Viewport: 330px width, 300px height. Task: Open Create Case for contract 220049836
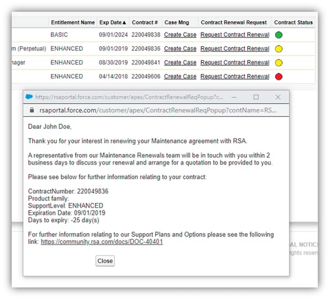point(180,49)
